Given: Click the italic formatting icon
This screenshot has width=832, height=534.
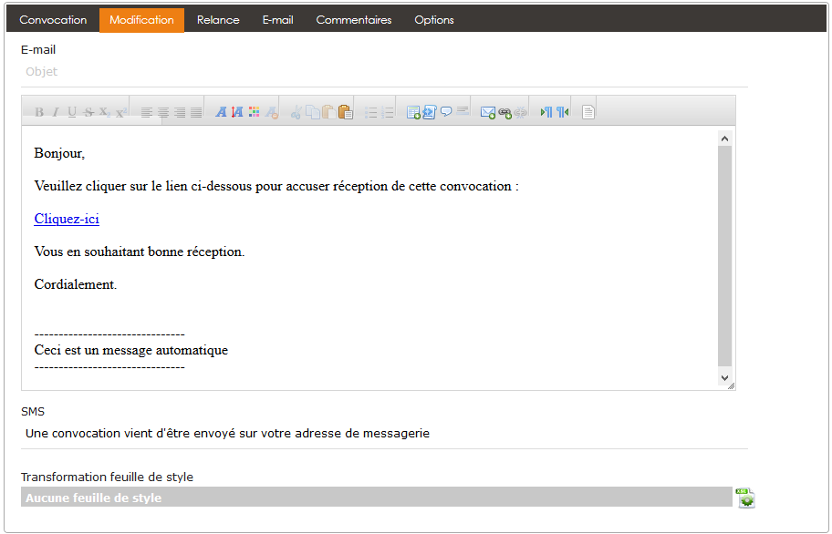Looking at the screenshot, I should tap(55, 112).
